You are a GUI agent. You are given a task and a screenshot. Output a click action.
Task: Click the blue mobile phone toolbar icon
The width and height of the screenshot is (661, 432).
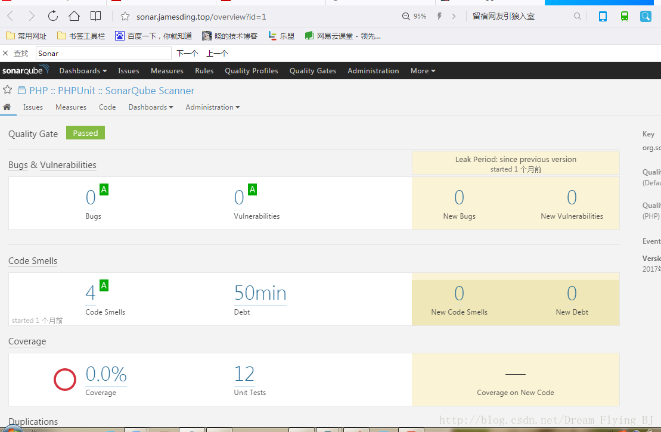[603, 17]
